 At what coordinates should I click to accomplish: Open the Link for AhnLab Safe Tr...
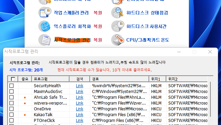tap(79, 97)
